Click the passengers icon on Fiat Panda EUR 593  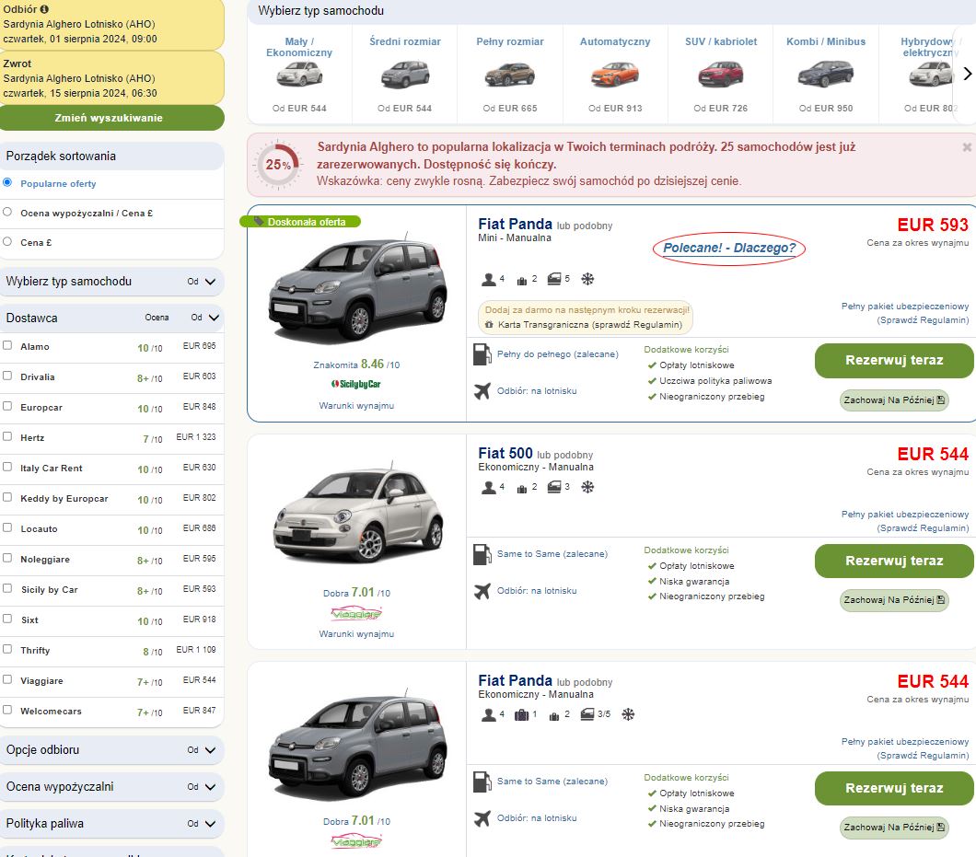click(489, 280)
